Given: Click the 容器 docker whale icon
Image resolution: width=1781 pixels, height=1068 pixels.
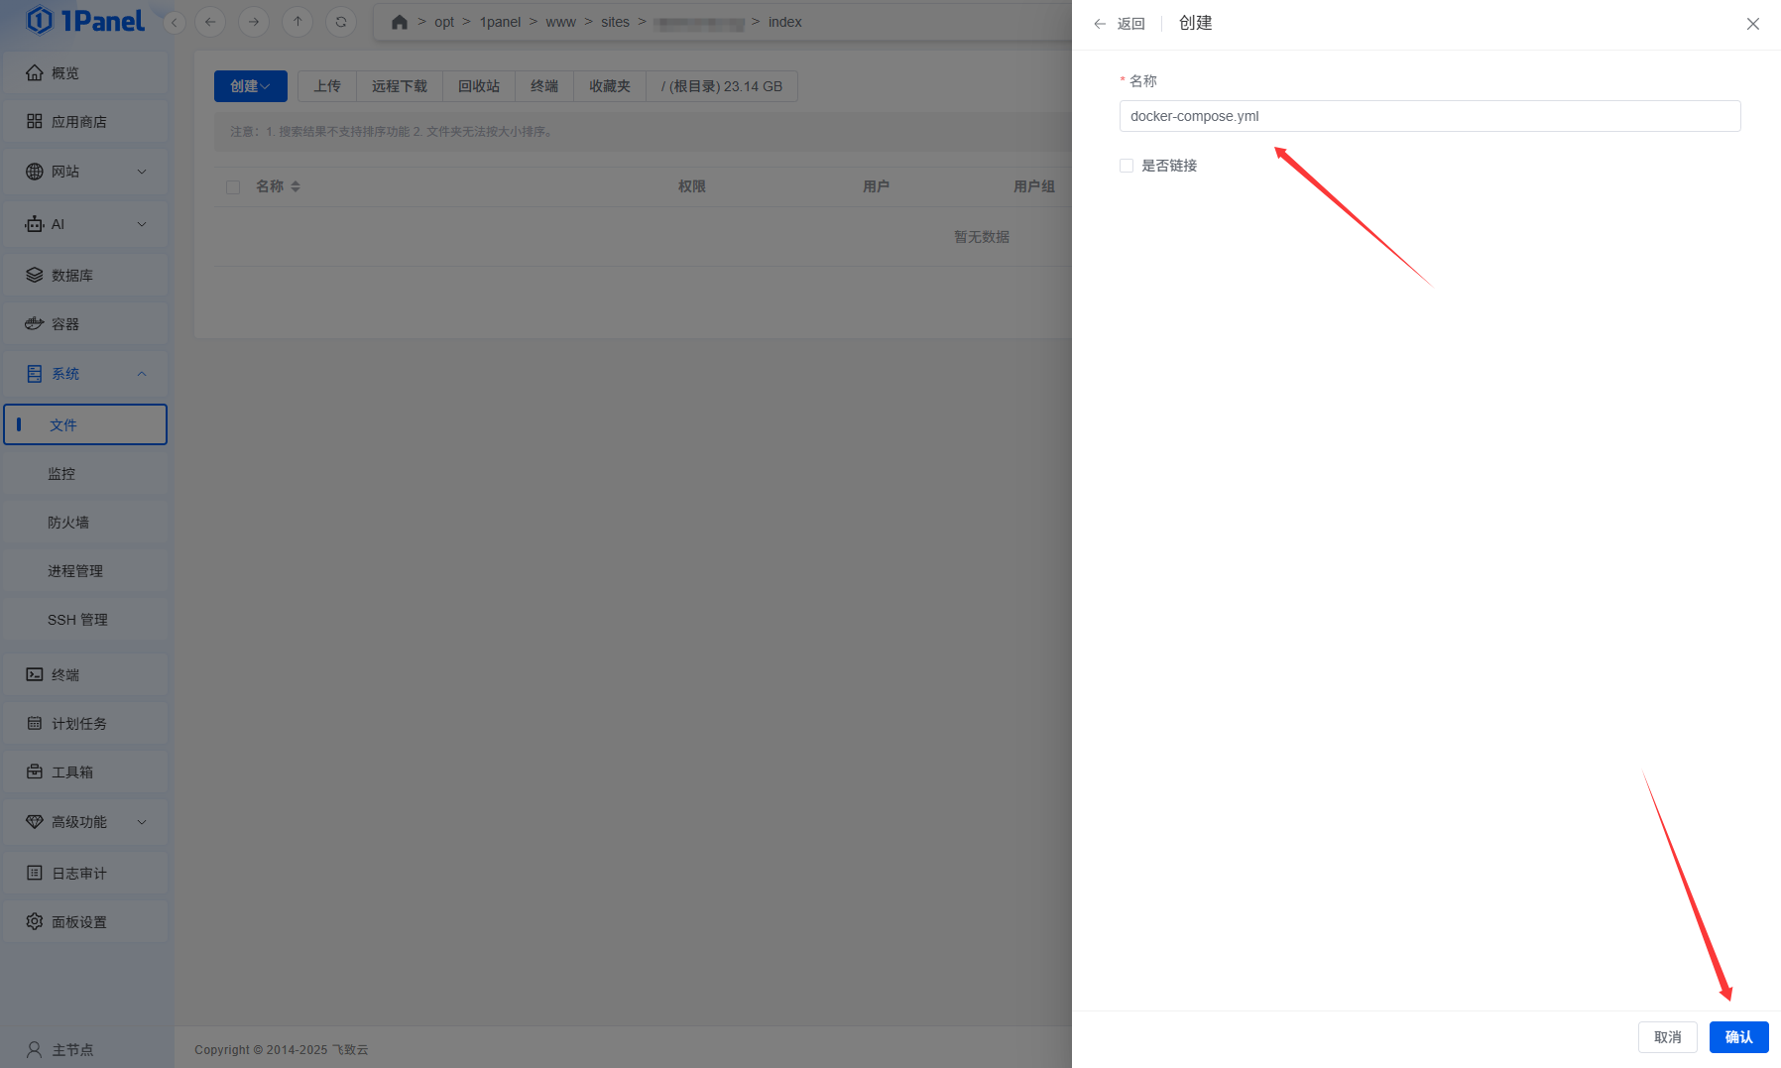Looking at the screenshot, I should pyautogui.click(x=35, y=323).
